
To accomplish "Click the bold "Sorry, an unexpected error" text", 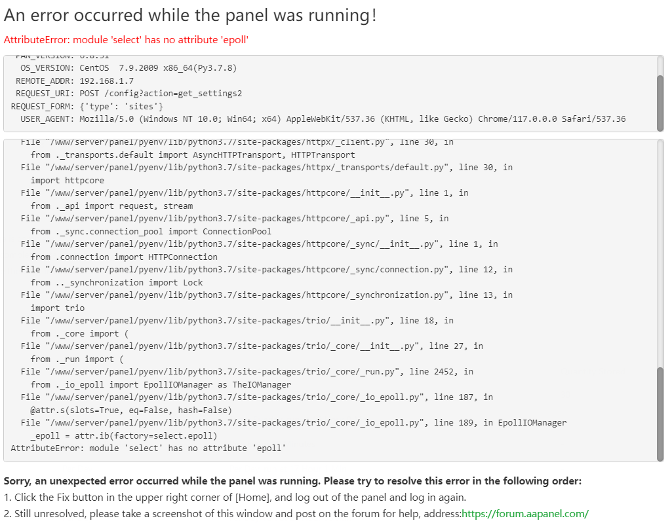I will point(292,481).
